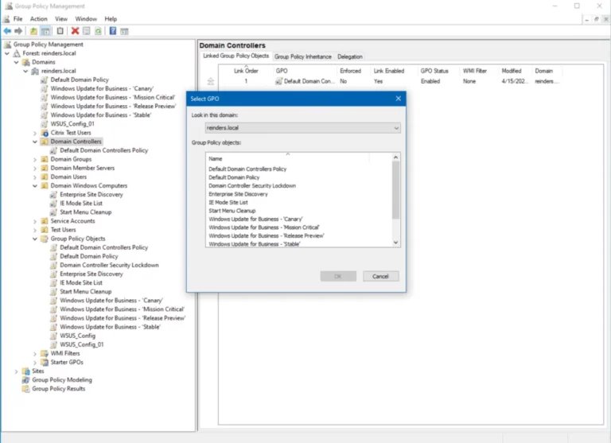This screenshot has width=611, height=443.
Task: Expand the Domain Member Servers OU
Action: [x=35, y=169]
